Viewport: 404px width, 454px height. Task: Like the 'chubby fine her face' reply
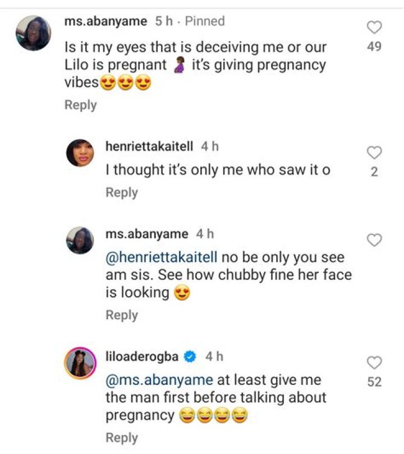374,240
